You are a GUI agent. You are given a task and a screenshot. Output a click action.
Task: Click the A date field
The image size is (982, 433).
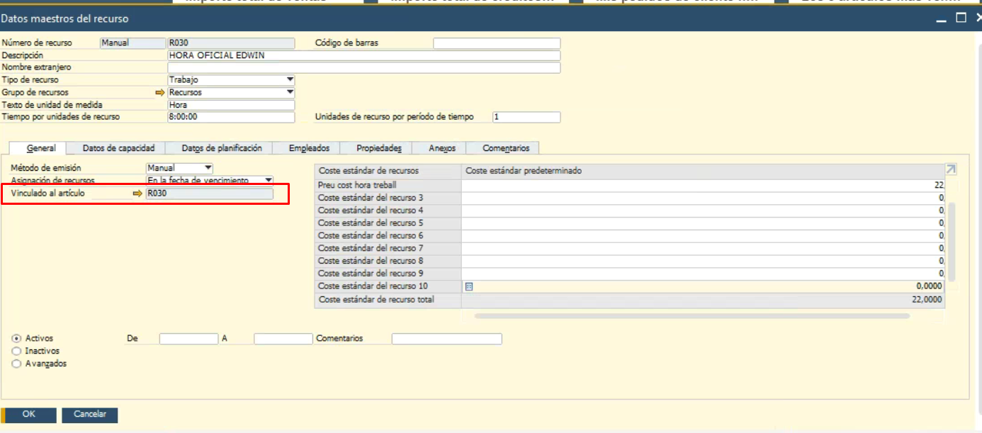(283, 339)
